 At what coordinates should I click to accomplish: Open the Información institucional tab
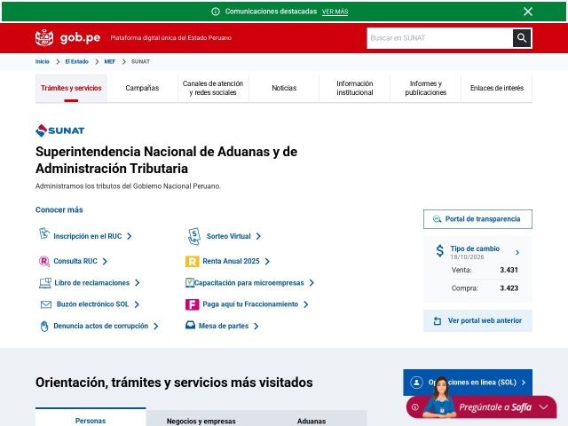tap(355, 88)
